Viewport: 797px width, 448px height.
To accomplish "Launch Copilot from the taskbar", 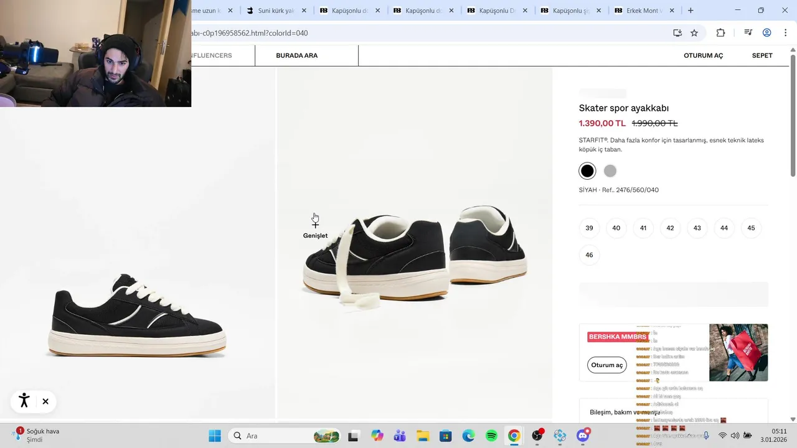I will point(377,436).
